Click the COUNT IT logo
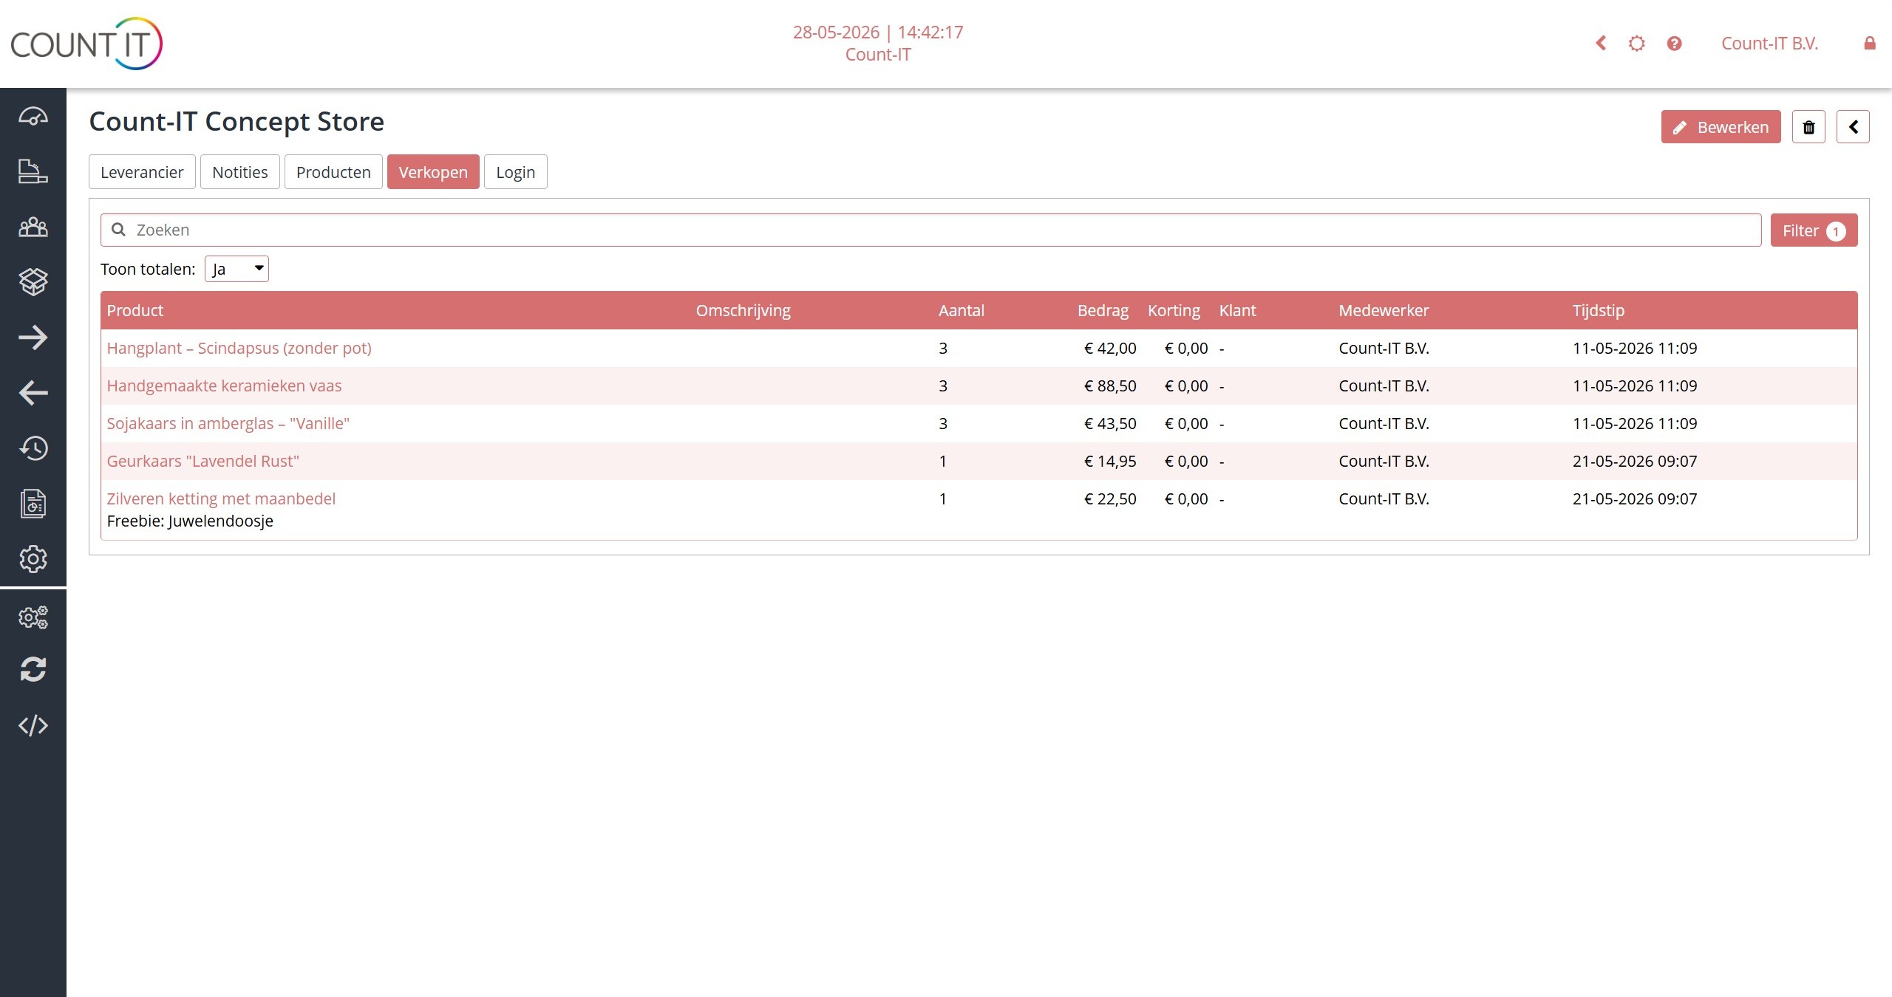Screen dimensions: 1892x997 pos(86,44)
